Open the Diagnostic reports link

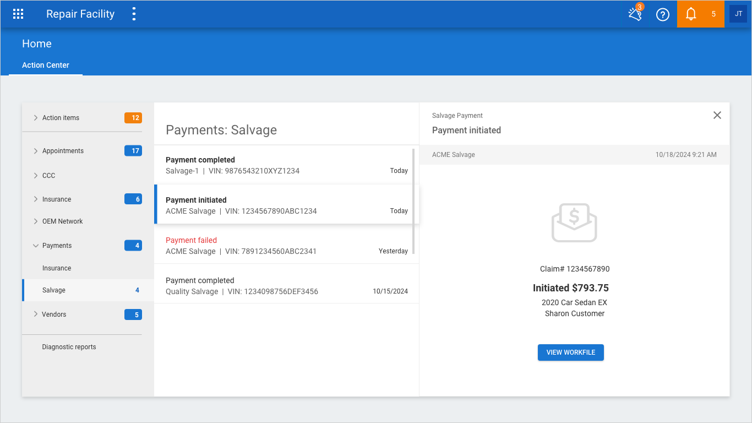pos(69,347)
